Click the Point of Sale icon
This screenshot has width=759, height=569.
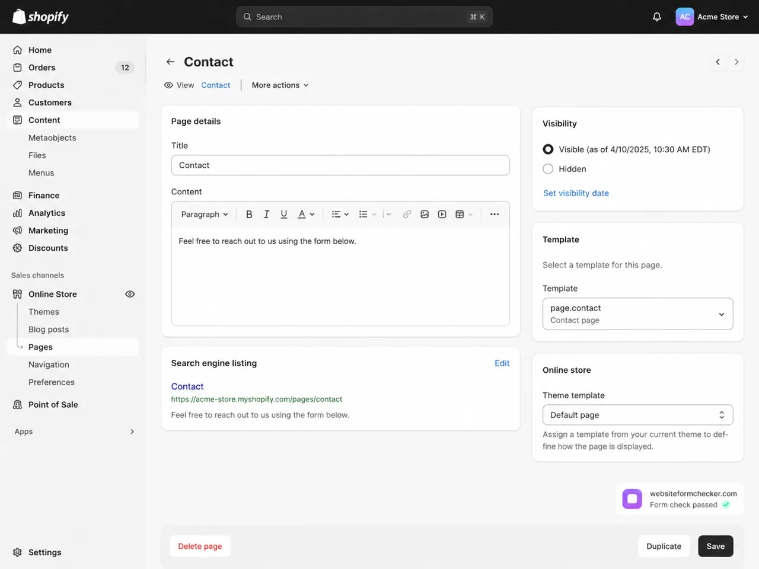pos(18,404)
